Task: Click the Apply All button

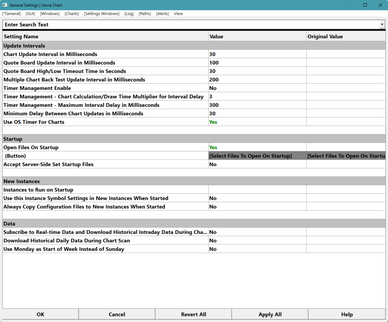Action: (x=270, y=314)
